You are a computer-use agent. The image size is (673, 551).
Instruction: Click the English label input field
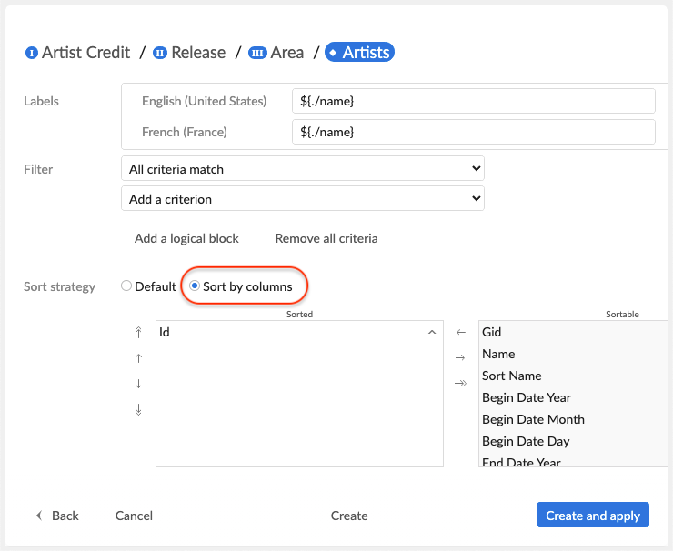point(473,101)
